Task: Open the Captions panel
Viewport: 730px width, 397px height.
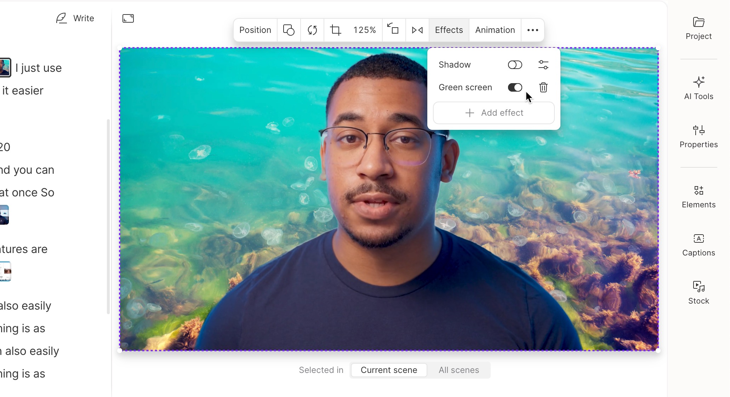Action: 698,245
